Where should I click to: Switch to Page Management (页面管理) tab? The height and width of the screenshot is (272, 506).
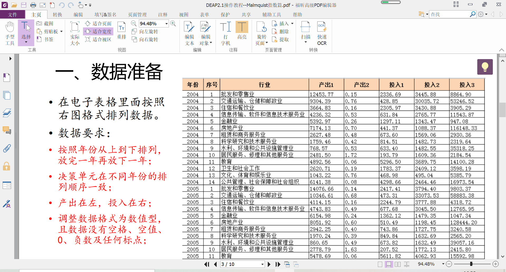(137, 15)
